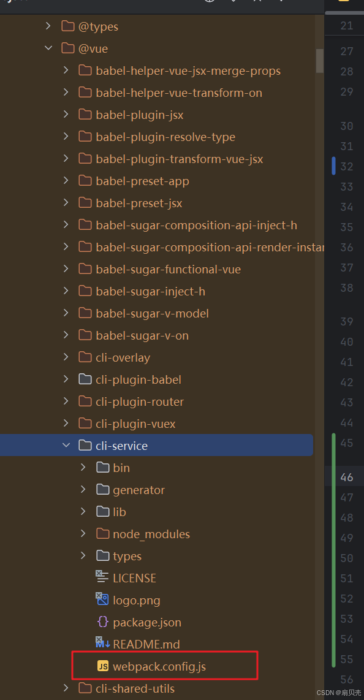Viewport: 364px width, 700px height.
Task: Collapse the cli-service folder chevron
Action: 66,445
